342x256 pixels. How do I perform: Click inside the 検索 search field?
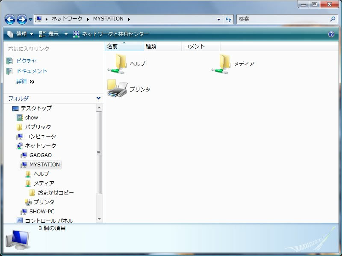tap(282, 19)
